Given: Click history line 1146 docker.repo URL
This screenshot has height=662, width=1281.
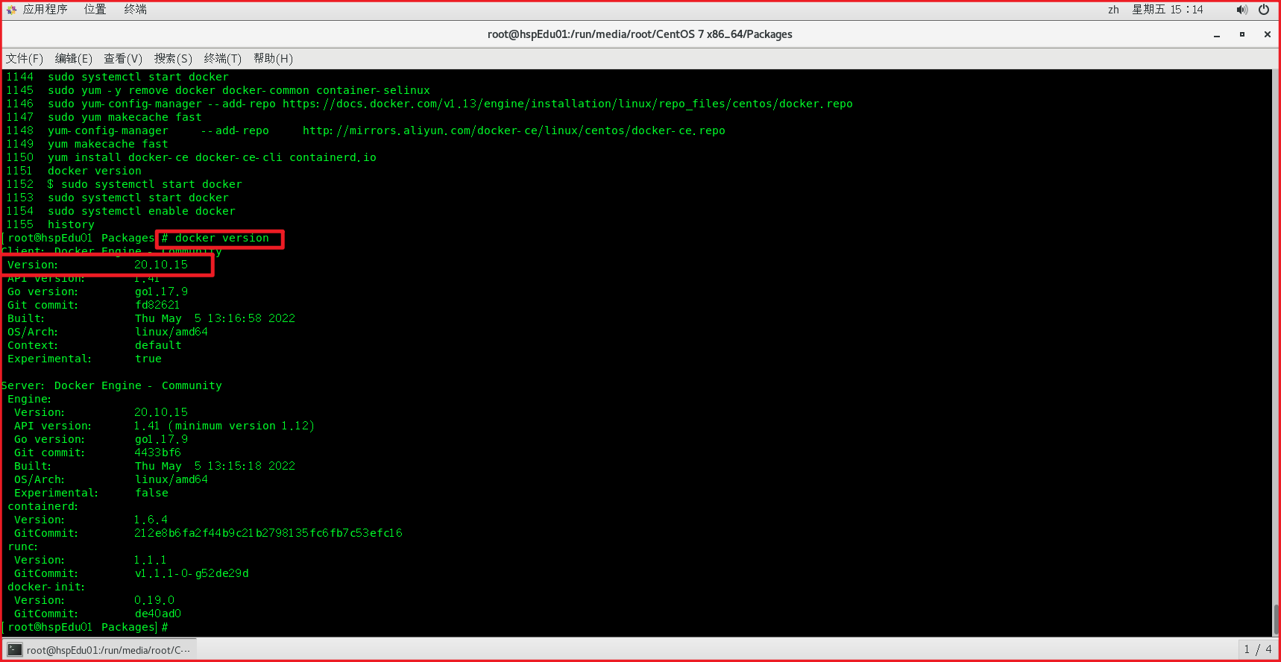Looking at the screenshot, I should coord(567,104).
